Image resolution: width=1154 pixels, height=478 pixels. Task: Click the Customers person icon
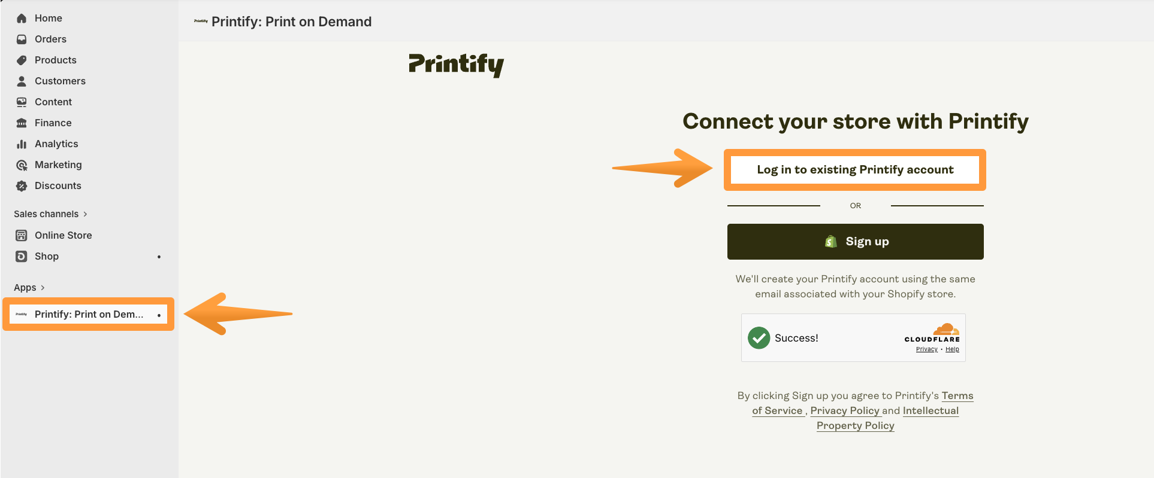(x=22, y=81)
